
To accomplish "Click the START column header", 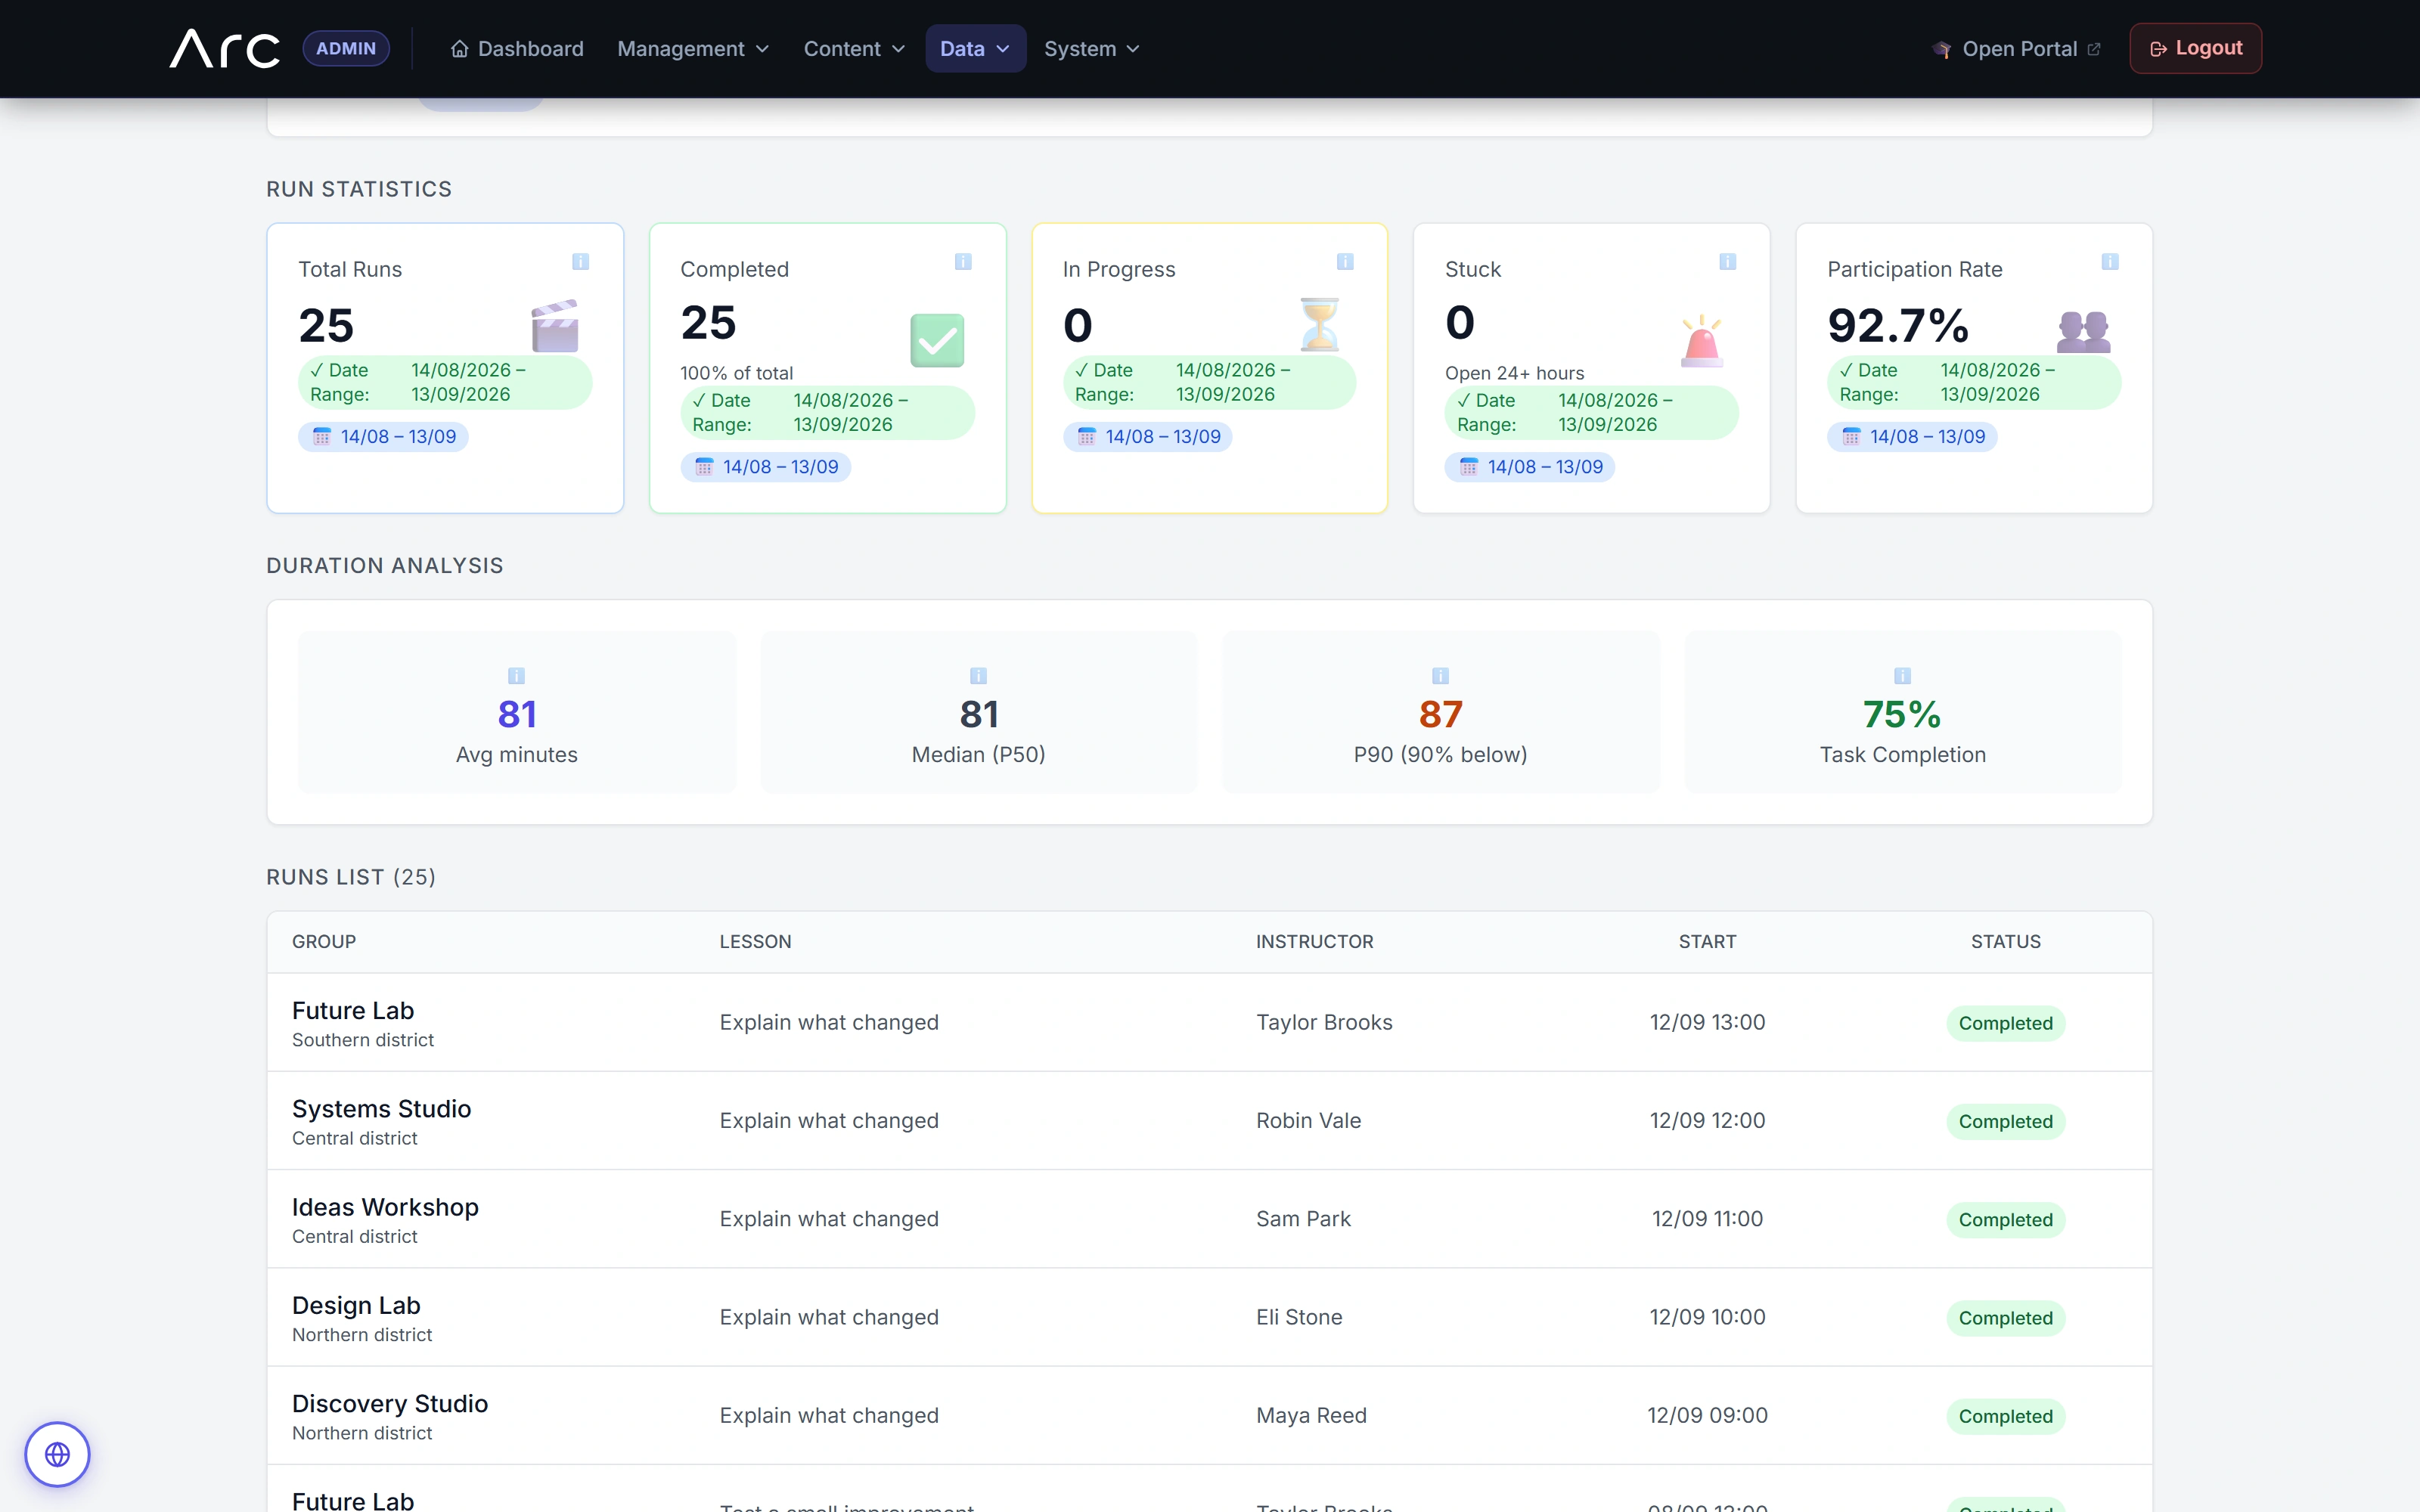I will (1707, 942).
